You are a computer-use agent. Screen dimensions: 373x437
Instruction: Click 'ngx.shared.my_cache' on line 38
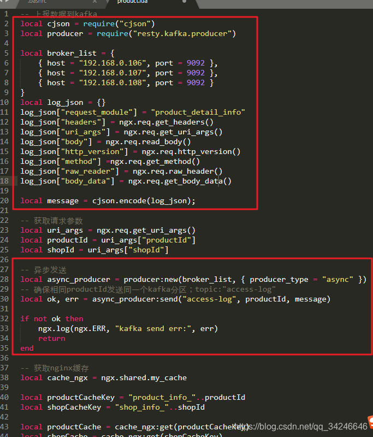[144, 378]
